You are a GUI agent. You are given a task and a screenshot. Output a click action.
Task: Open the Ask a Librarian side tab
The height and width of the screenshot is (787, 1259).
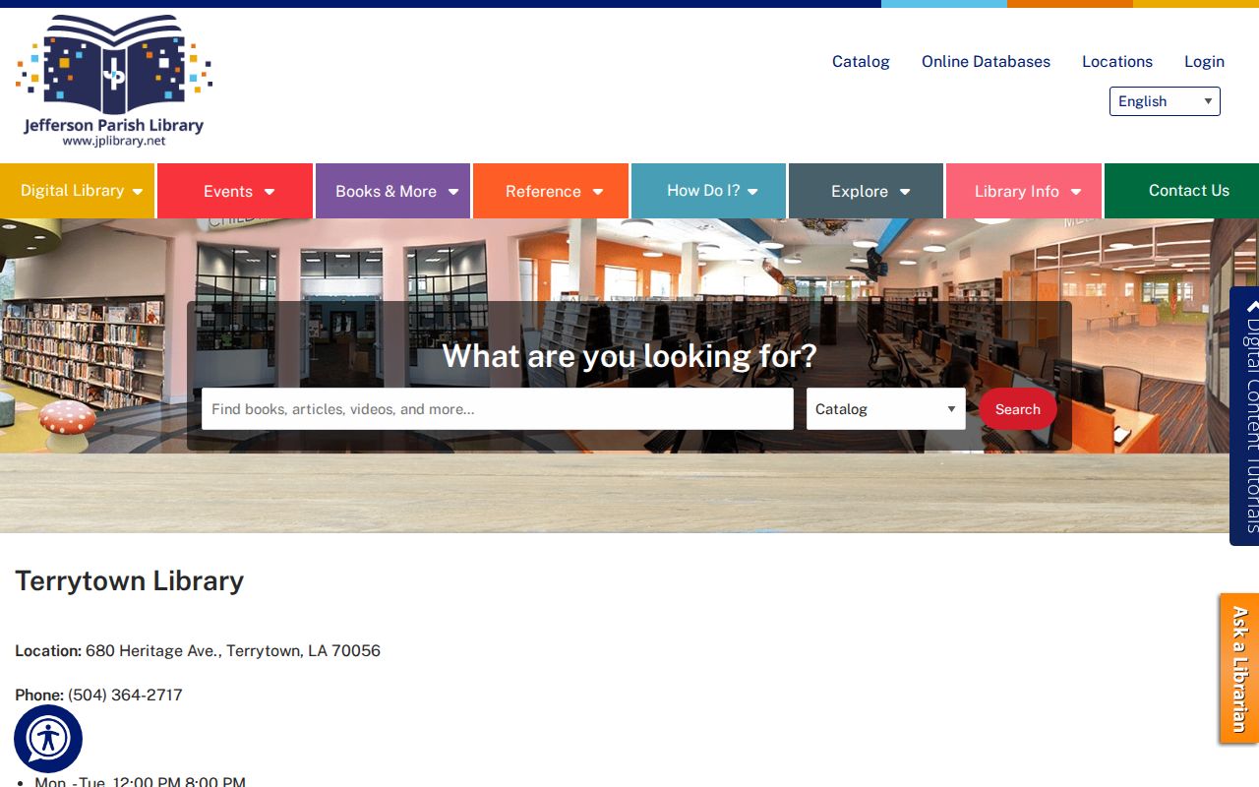(1239, 669)
